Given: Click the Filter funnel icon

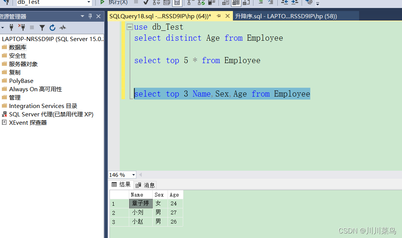Looking at the screenshot, I should pyautogui.click(x=42, y=27).
